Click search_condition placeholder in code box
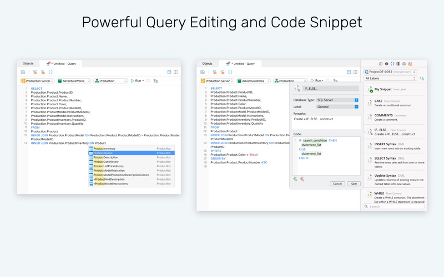This screenshot has width=444, height=277. (x=315, y=141)
